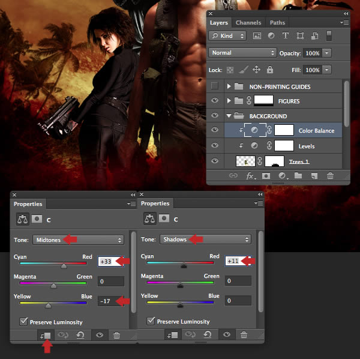Screen dimensions: 360x359
Task: Hide the Trees 1 layer
Action: pos(215,161)
